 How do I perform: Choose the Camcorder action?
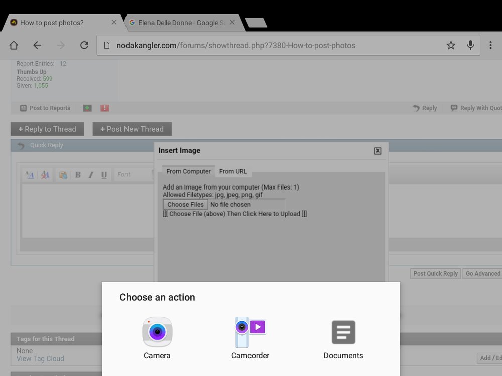pos(250,337)
